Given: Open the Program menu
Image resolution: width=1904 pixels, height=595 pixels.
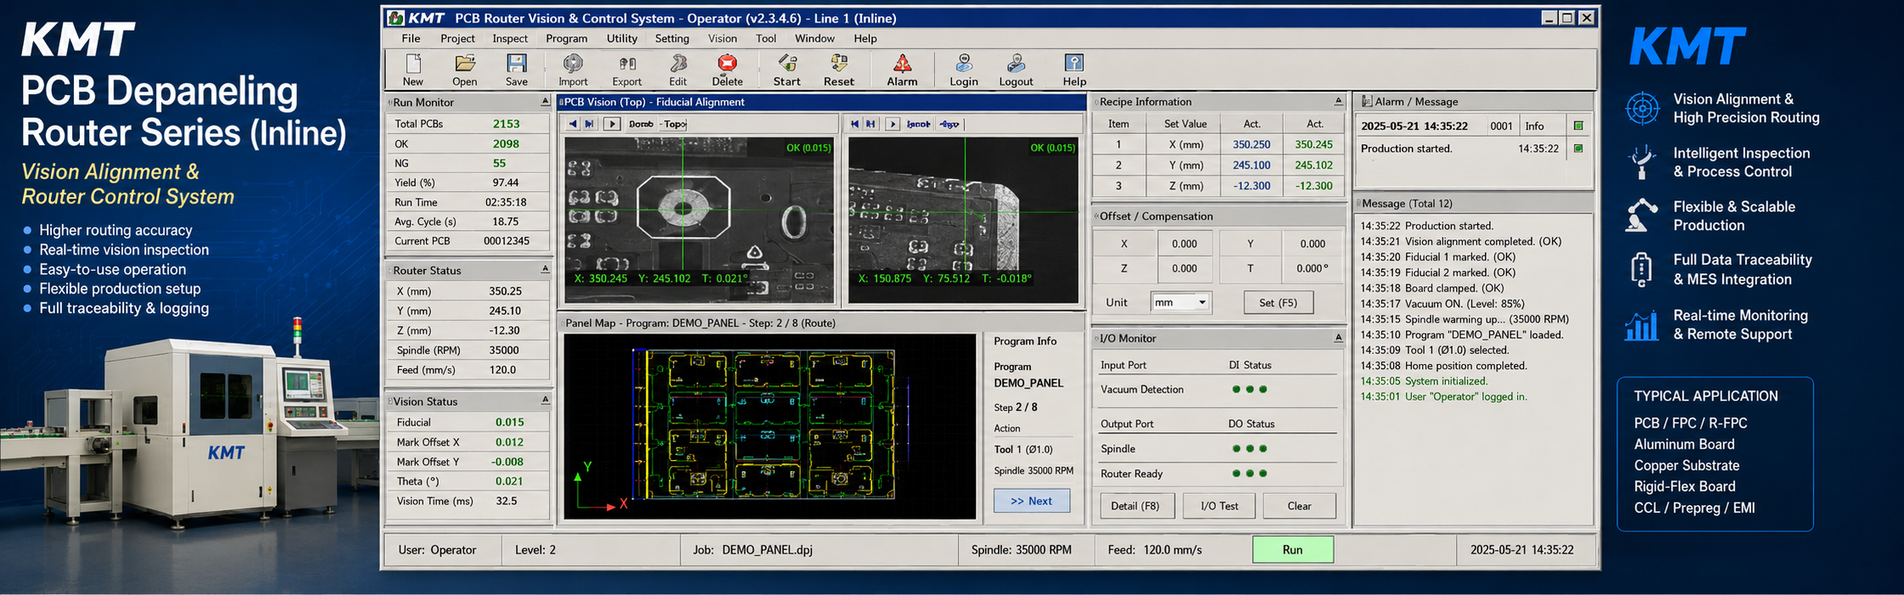Looking at the screenshot, I should click(567, 38).
